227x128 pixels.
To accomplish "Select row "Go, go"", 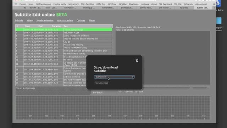I will 64,42.
